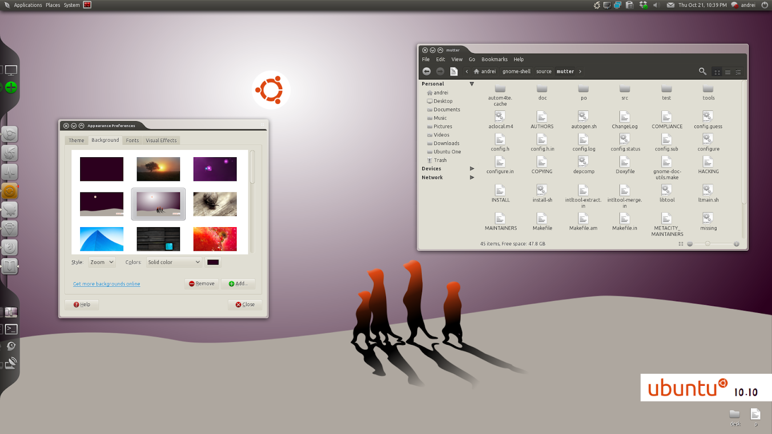Viewport: 772px width, 434px height.
Task: Open the Style dropdown showing Zoom
Action: [102, 262]
